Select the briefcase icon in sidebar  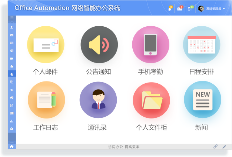(12, 35)
